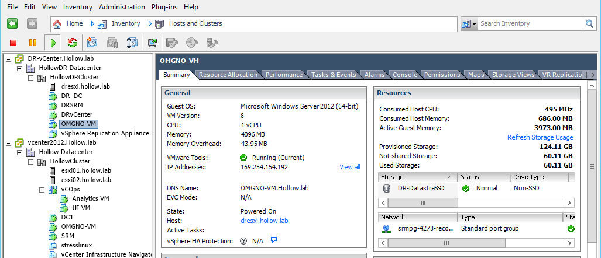This screenshot has height=258, width=601.
Task: Click the Refresh Storage Usage link
Action: [540, 137]
